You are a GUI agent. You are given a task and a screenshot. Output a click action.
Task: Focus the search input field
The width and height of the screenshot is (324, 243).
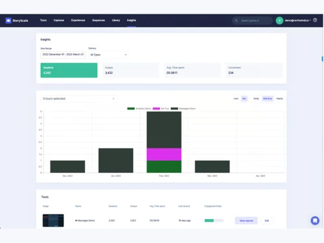pyautogui.click(x=252, y=21)
